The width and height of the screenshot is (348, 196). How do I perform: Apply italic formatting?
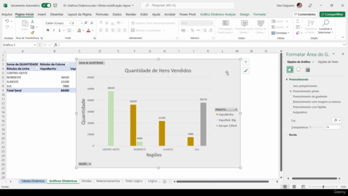click(x=54, y=30)
